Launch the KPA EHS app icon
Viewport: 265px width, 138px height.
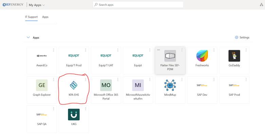(x=74, y=85)
